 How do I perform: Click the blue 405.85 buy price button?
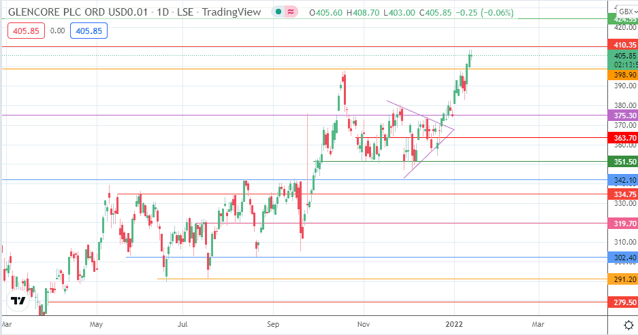[x=89, y=31]
